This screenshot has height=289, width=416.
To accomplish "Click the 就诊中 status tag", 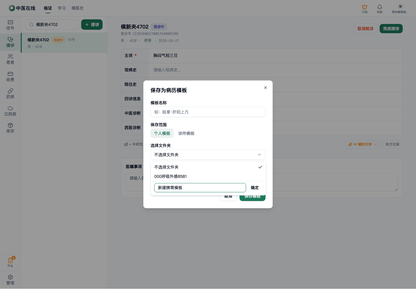I will [x=159, y=27].
